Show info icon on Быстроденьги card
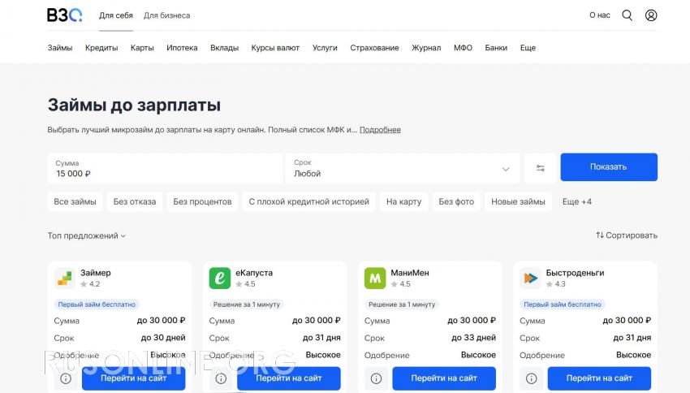 [x=532, y=378]
